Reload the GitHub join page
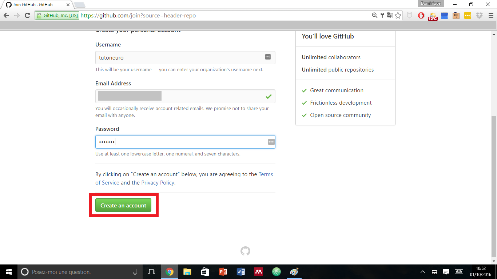Image resolution: width=497 pixels, height=279 pixels. coord(27,16)
